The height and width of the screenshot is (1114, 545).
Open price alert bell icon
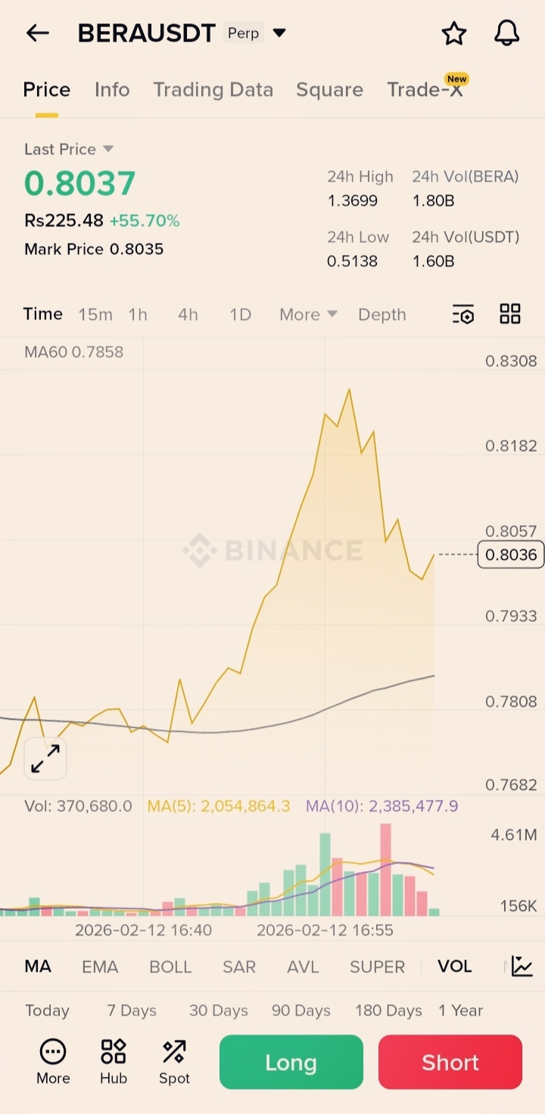coord(506,33)
